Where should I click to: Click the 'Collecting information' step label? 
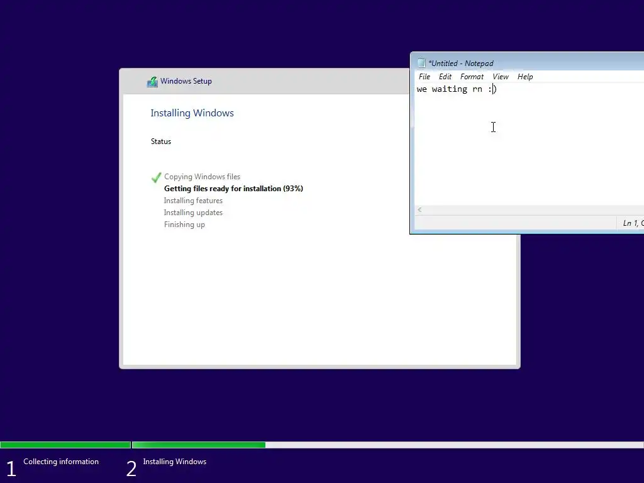[x=61, y=462]
